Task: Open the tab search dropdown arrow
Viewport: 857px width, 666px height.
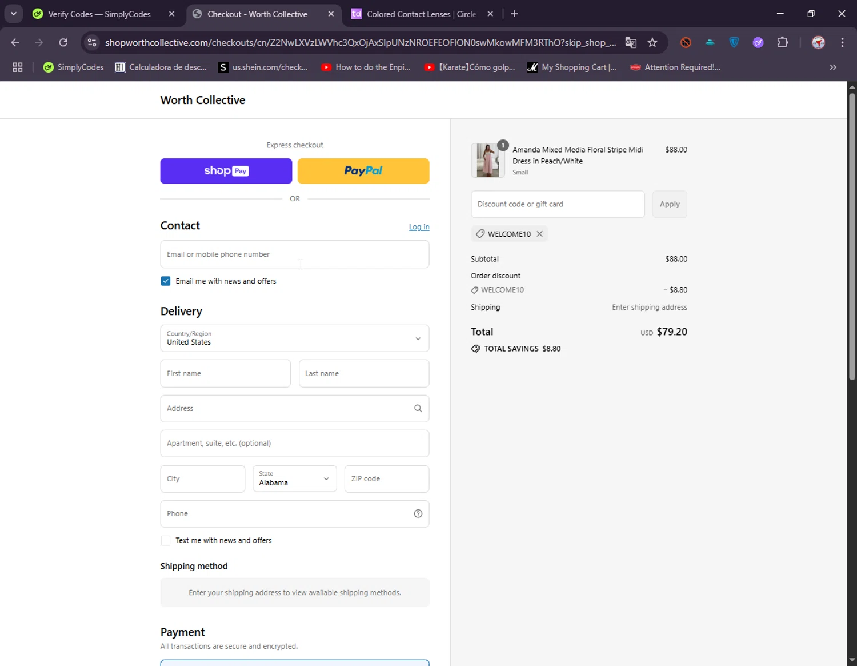Action: pyautogui.click(x=13, y=14)
